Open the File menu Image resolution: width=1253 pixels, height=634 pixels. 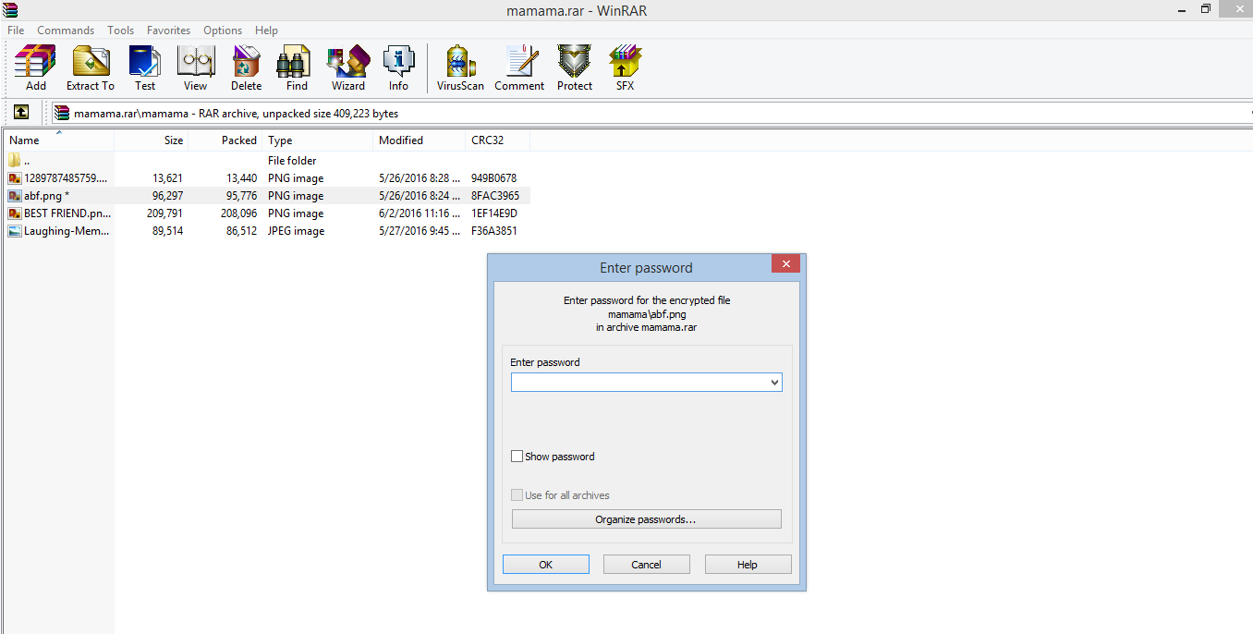(x=16, y=30)
